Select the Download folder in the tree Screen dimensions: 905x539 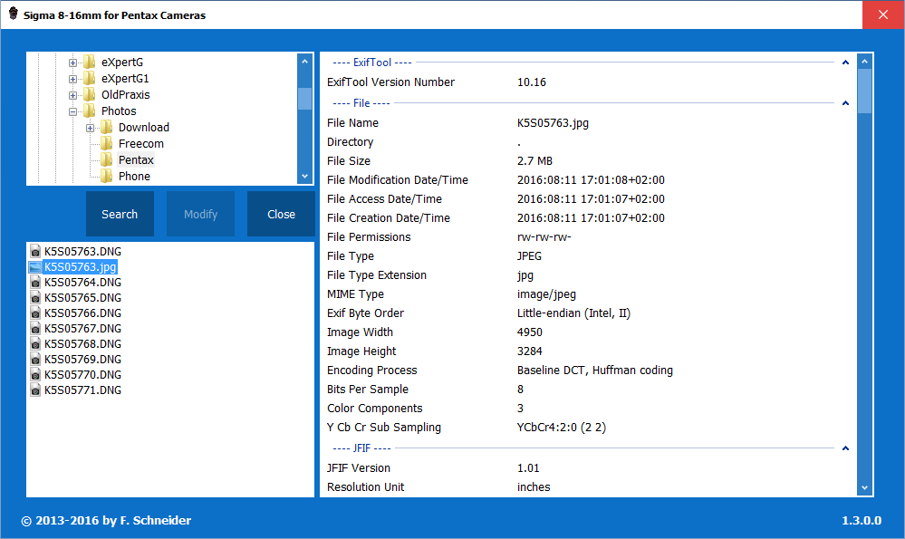(x=144, y=128)
